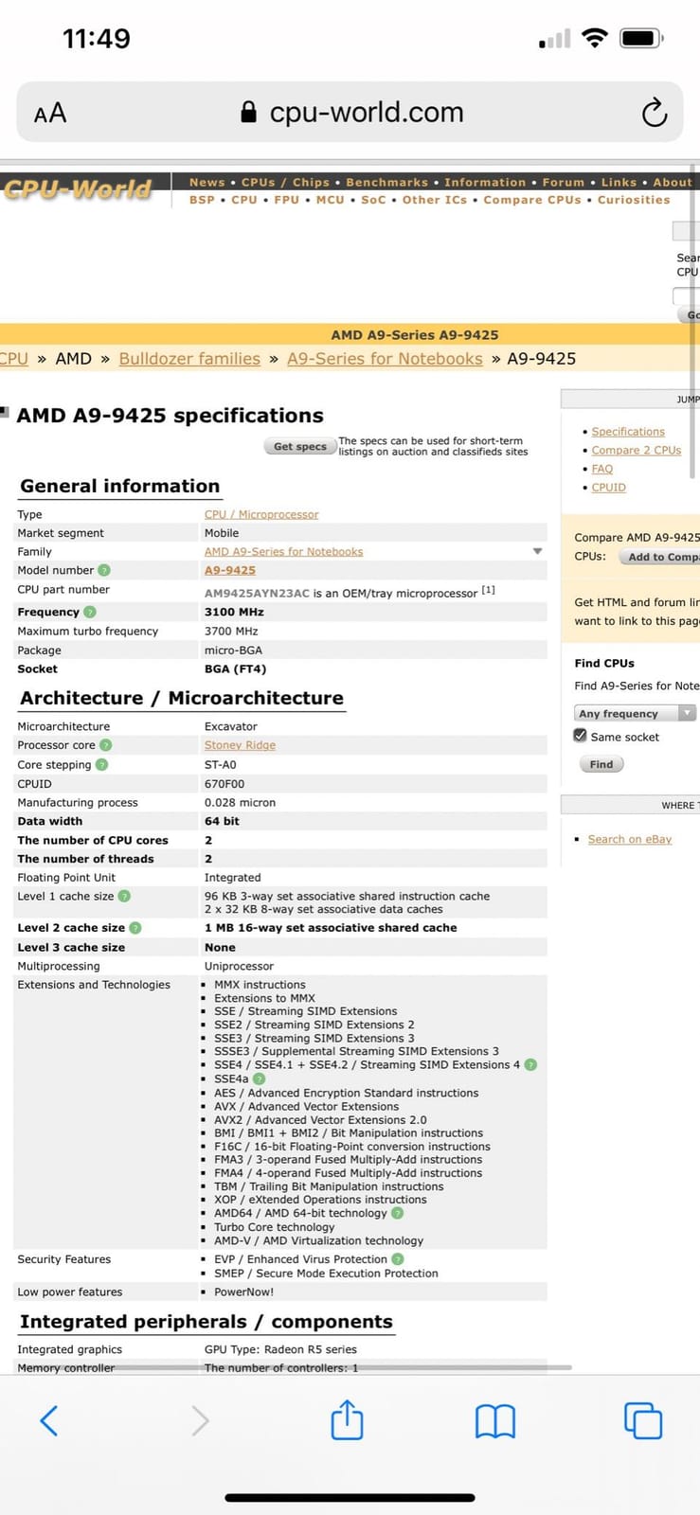Select Compare CPUs in the sub-menu
This screenshot has height=1515, width=700.
[532, 200]
